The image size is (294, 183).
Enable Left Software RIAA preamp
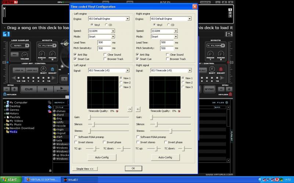point(76,137)
